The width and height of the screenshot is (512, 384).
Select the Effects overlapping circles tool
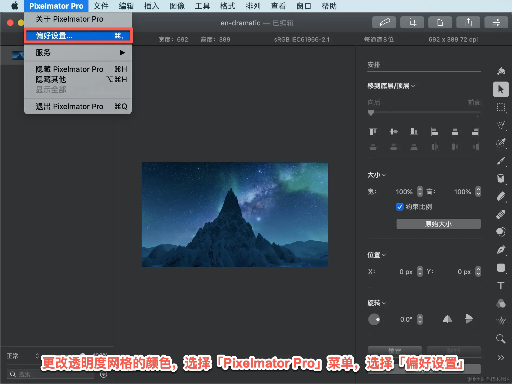pyautogui.click(x=501, y=303)
